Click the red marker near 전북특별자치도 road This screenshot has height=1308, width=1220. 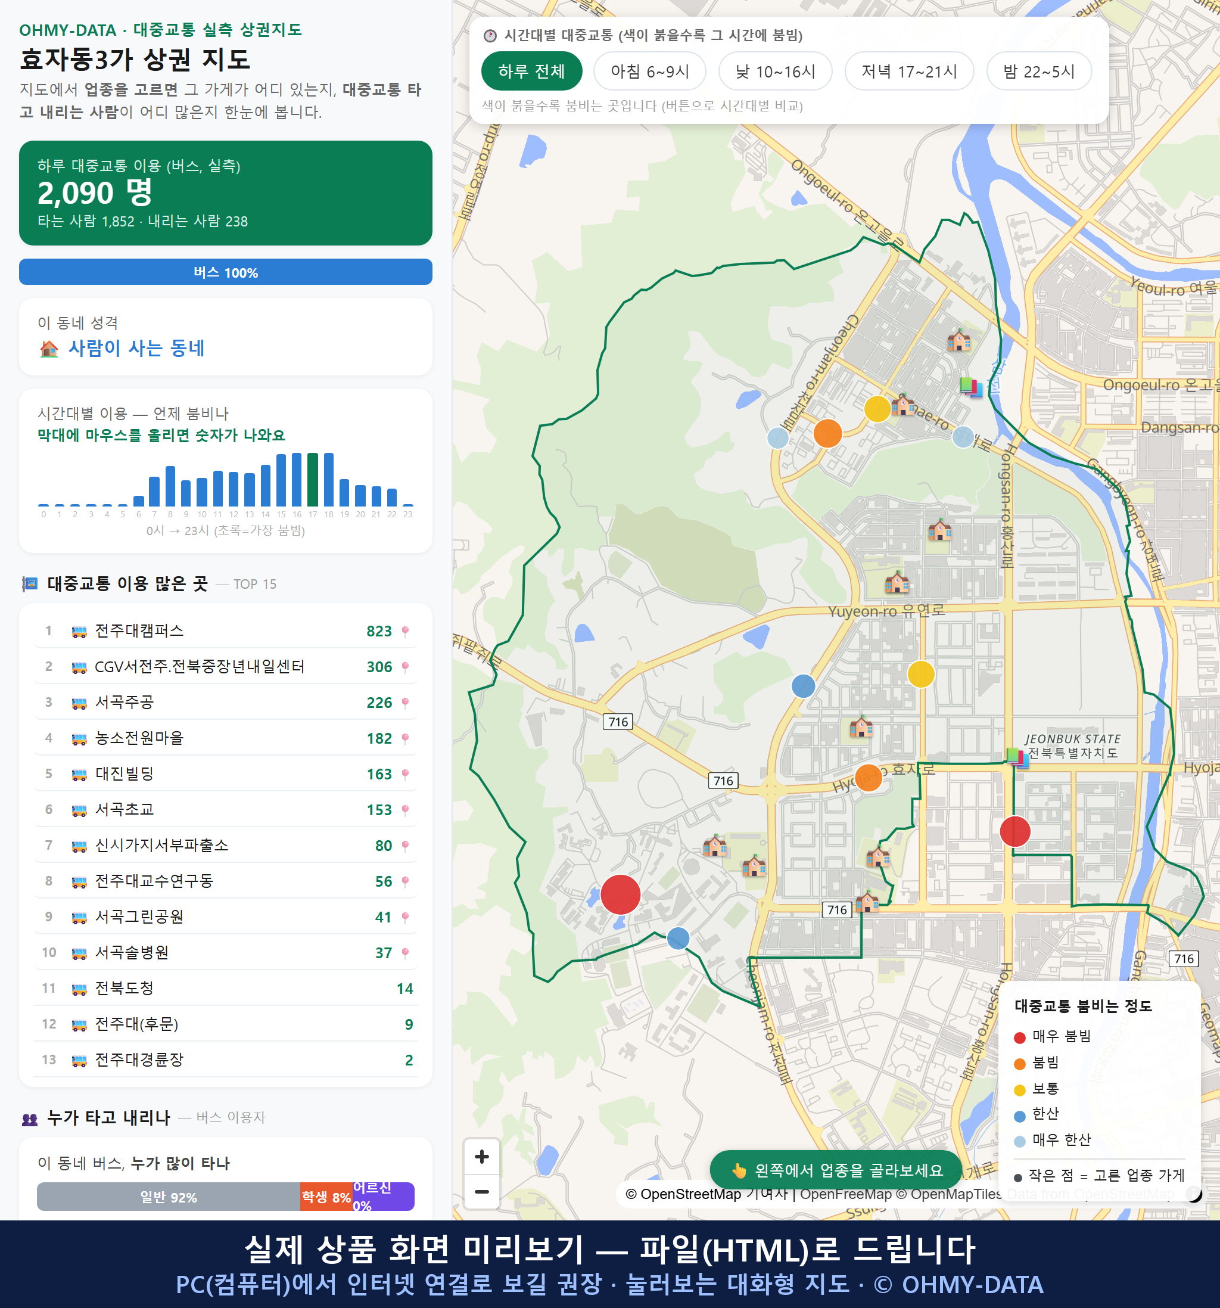tap(1015, 831)
